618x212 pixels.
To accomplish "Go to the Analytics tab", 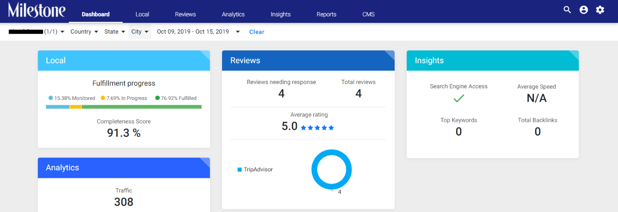I will (x=233, y=14).
